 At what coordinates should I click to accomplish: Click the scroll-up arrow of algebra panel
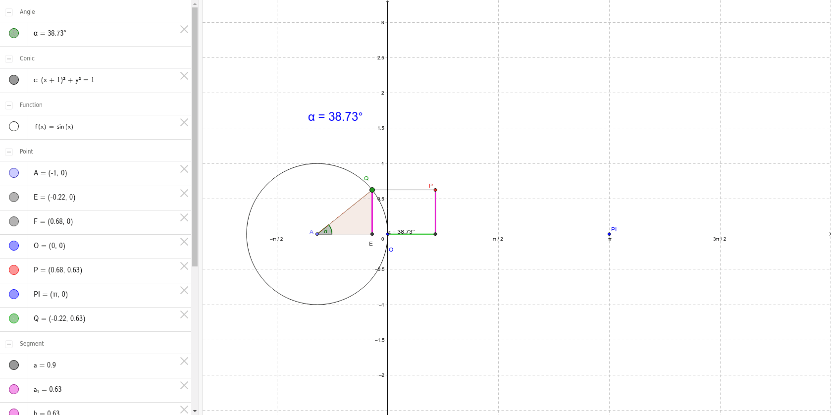tap(195, 3)
